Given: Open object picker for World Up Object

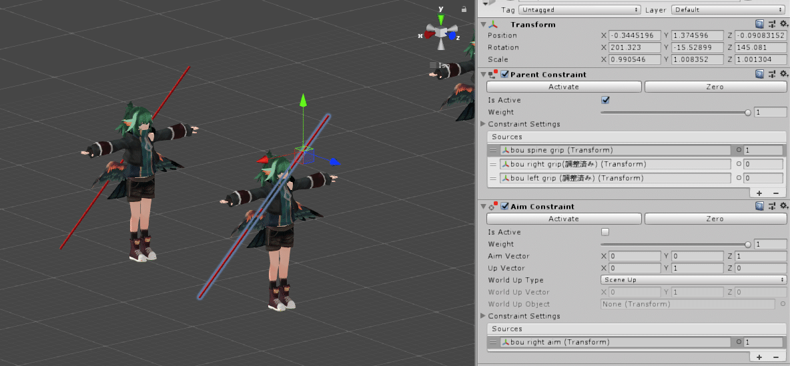Looking at the screenshot, I should coord(783,304).
